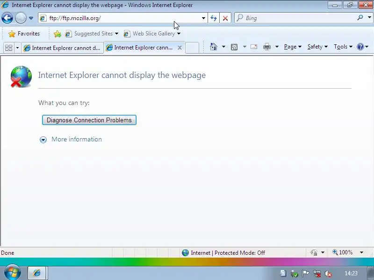Image resolution: width=374 pixels, height=280 pixels.
Task: Click the Internet | Protected Mode: Off zone
Action: pyautogui.click(x=223, y=252)
